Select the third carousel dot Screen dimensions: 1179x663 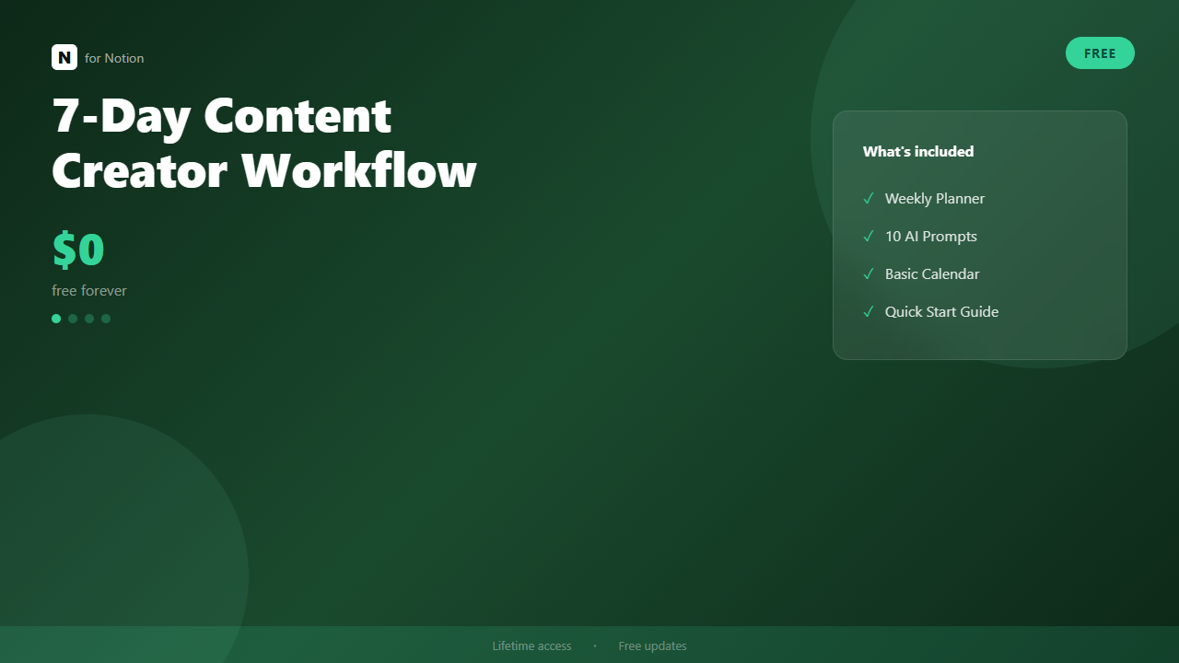[x=89, y=319]
